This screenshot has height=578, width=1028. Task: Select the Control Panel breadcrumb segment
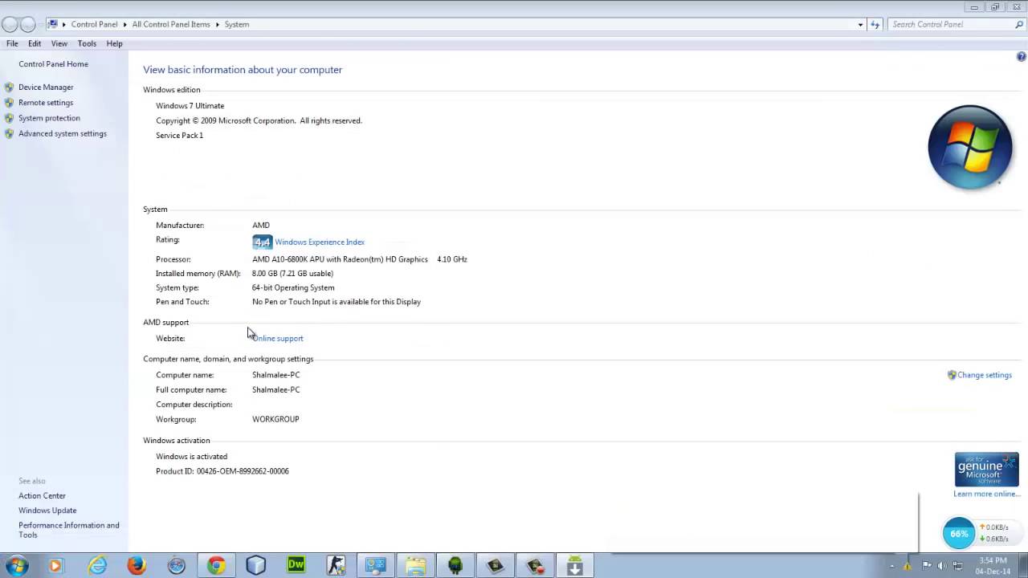coord(94,24)
